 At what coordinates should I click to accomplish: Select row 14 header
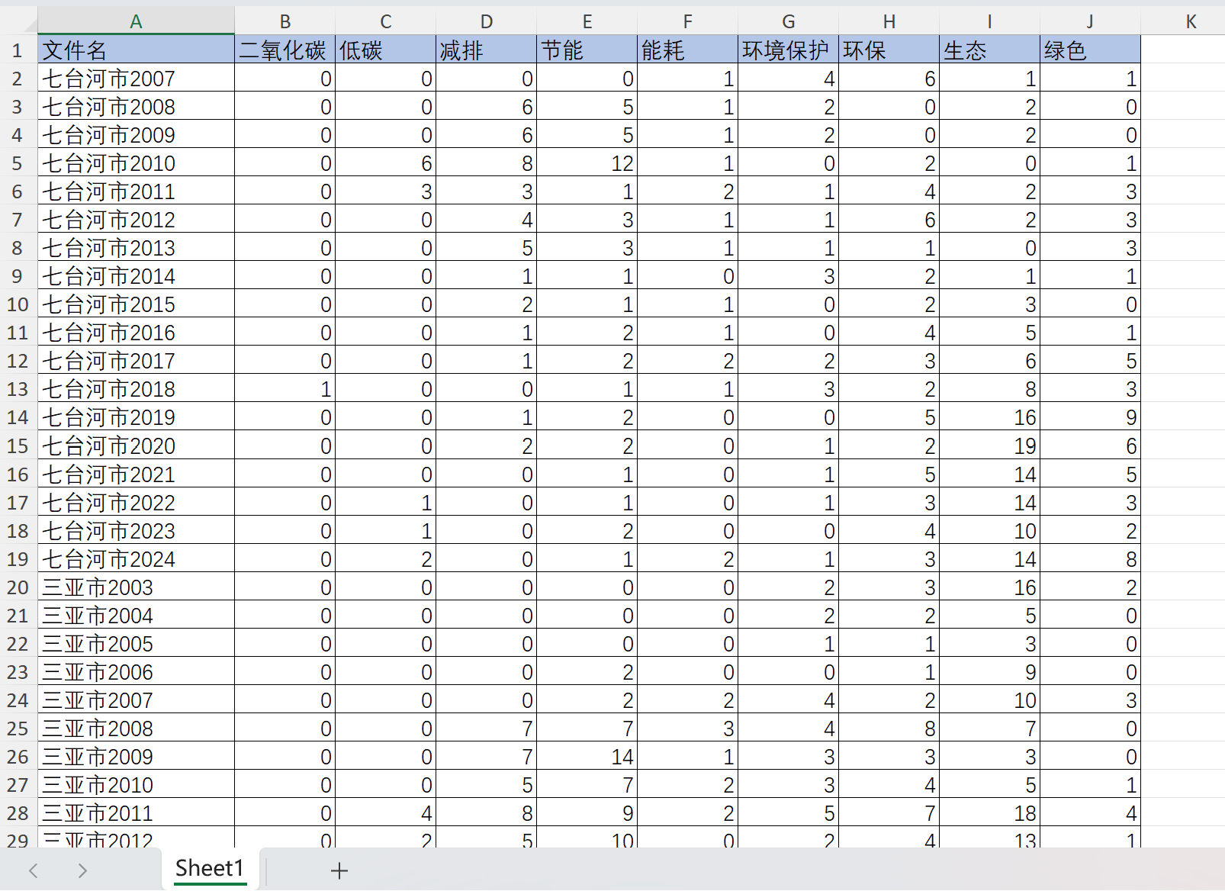(x=18, y=417)
